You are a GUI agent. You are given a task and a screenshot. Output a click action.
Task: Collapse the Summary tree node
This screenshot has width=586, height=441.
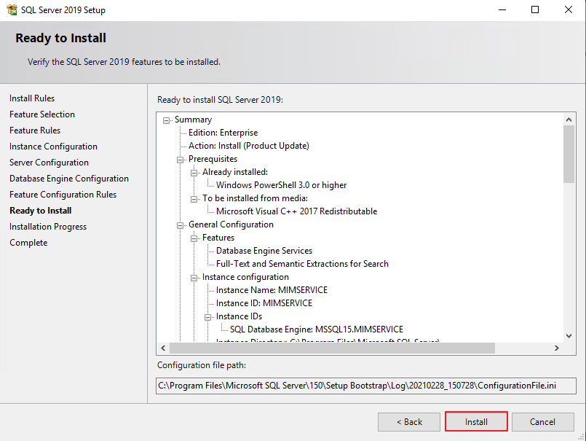(166, 120)
